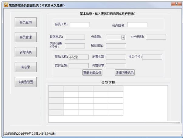Focus the 会员姓名 input field
The image size is (183, 138).
137,25
